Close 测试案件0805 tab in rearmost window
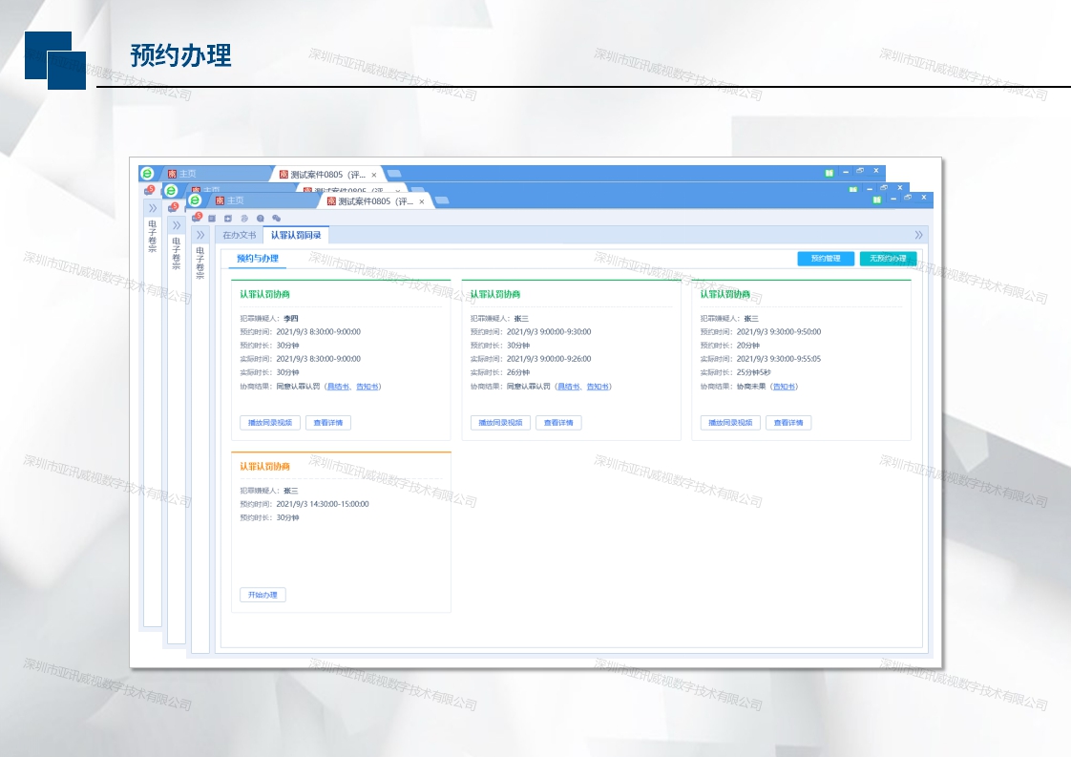 coord(373,175)
